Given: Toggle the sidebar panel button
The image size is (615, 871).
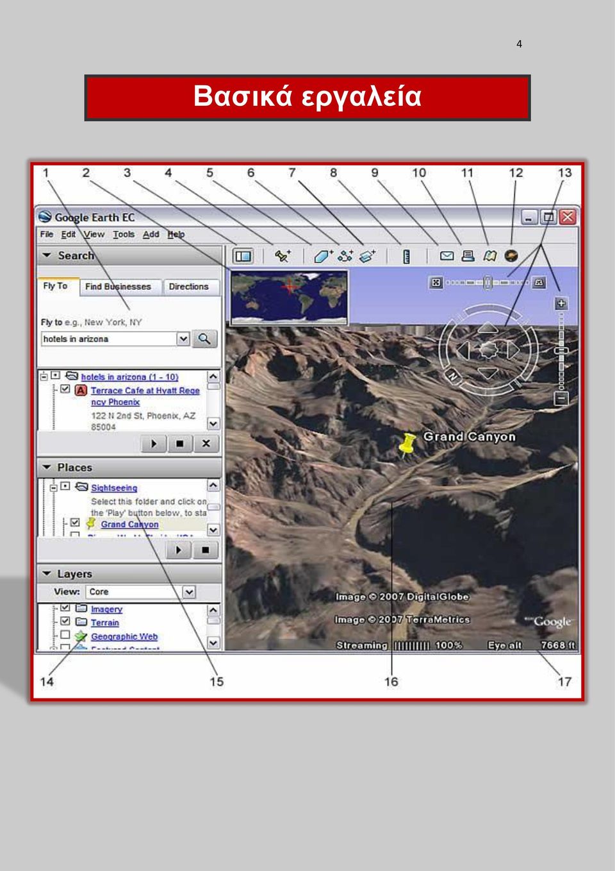Looking at the screenshot, I should click(x=243, y=256).
